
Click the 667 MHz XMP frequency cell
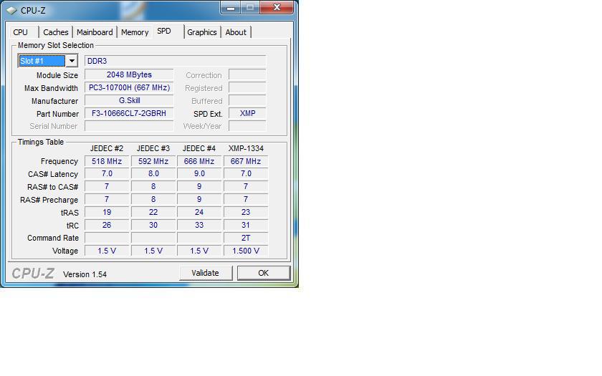click(246, 161)
